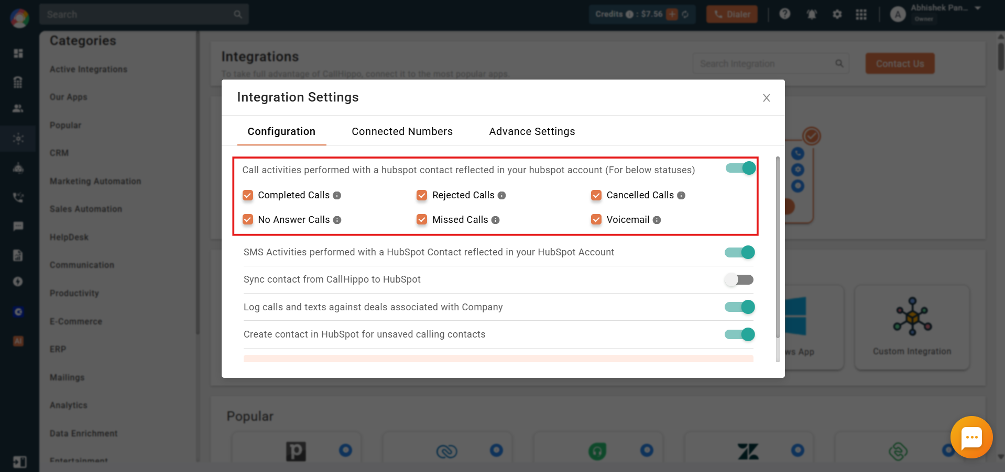1005x472 pixels.
Task: Uncheck the No Answer Calls checkbox
Action: [x=248, y=220]
